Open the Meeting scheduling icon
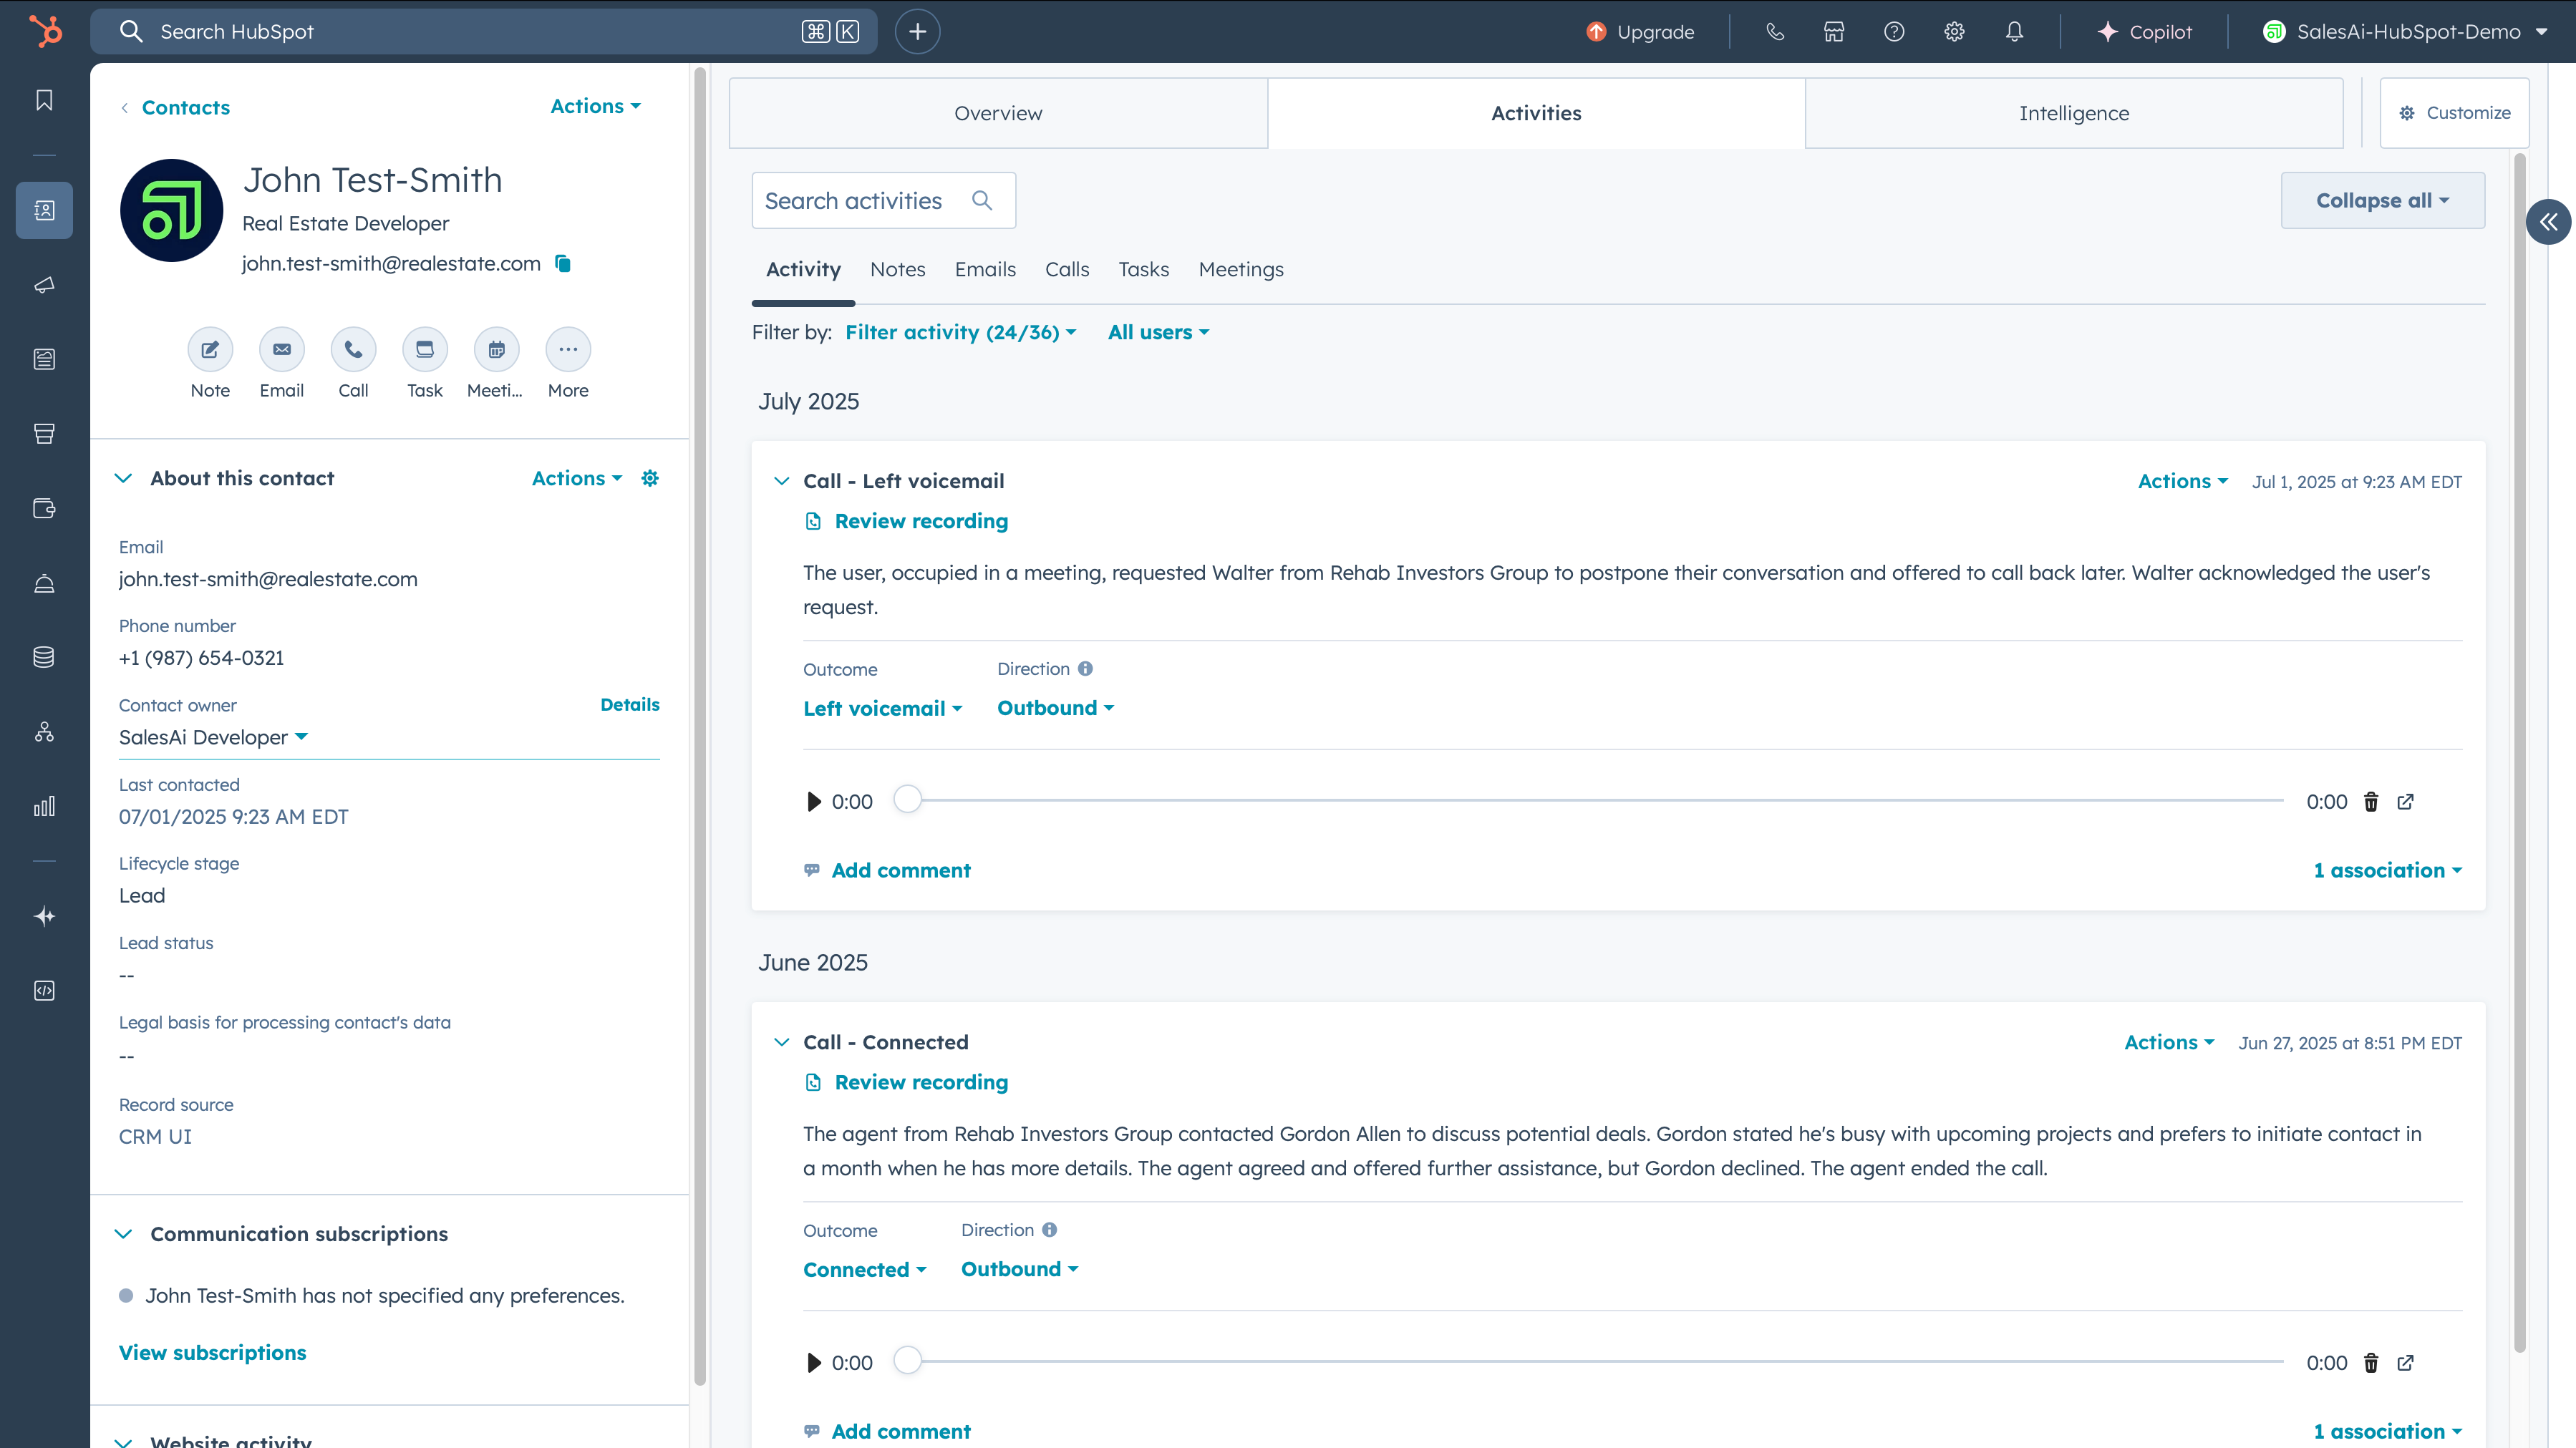 496,349
